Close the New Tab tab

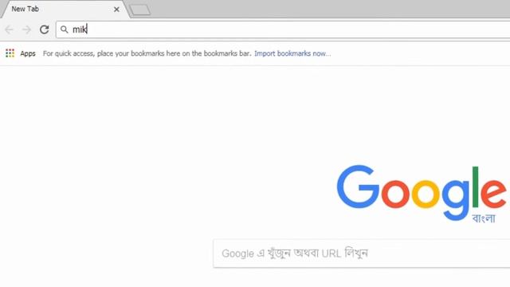[x=116, y=10]
